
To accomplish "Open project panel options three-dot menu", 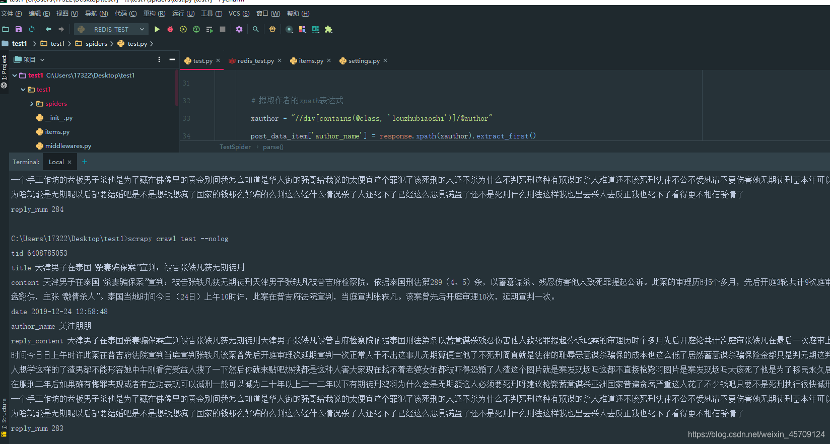I will [x=159, y=59].
